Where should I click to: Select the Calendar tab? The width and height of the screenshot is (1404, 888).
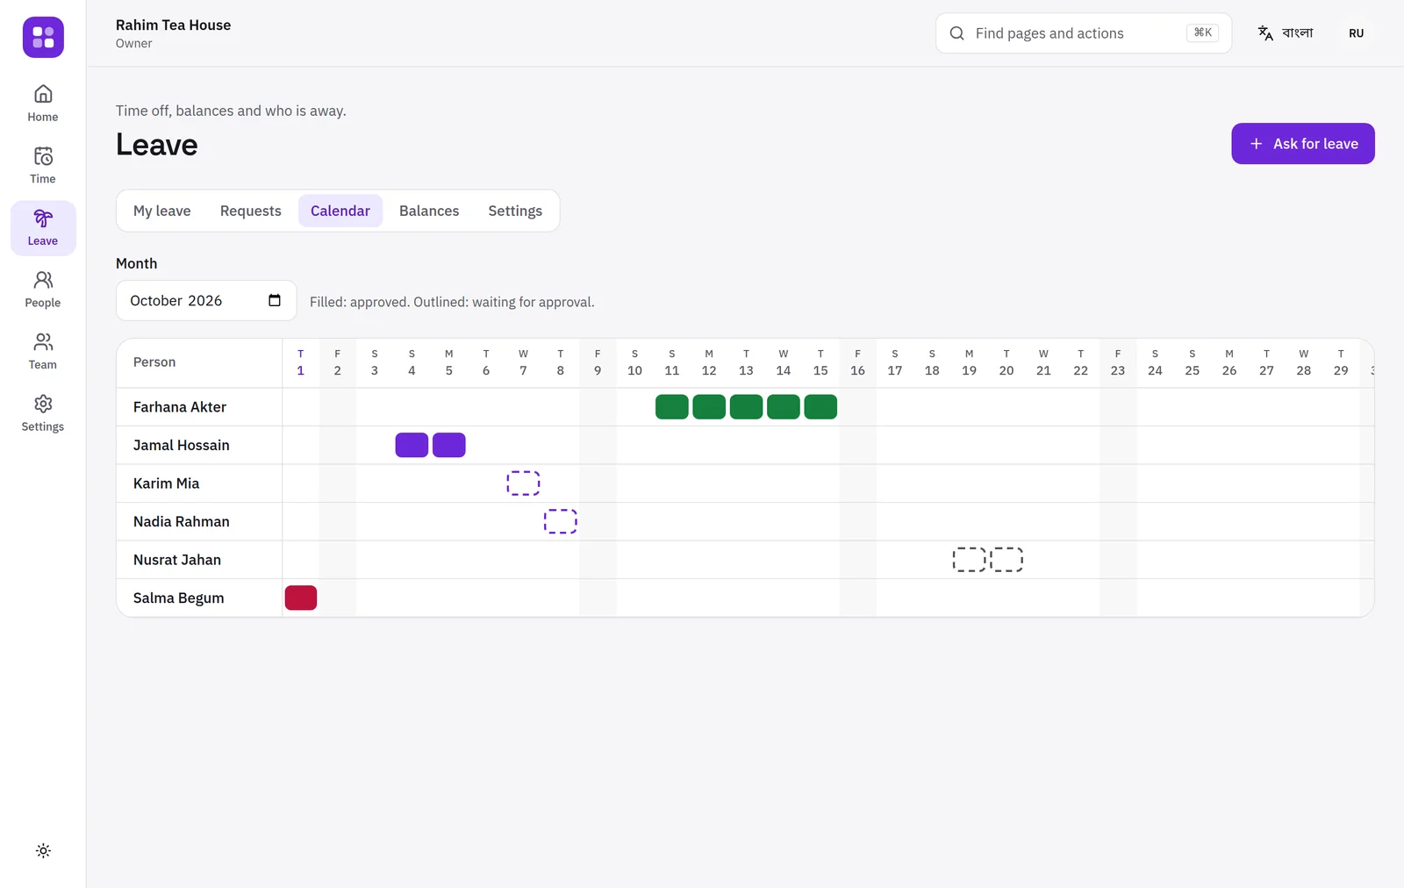point(340,211)
